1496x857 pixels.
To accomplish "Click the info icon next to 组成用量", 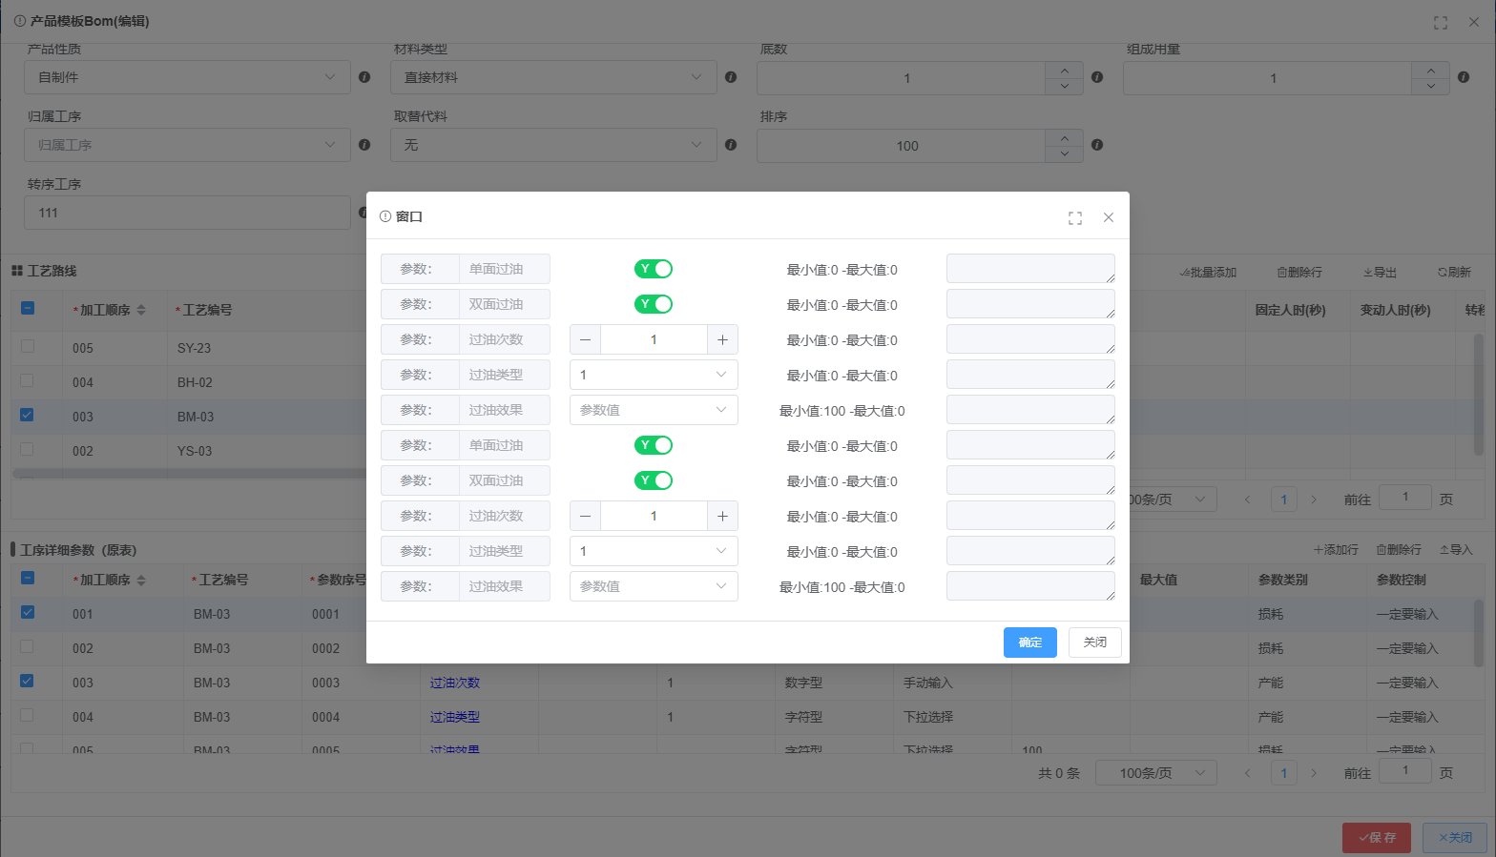I will pyautogui.click(x=1464, y=77).
